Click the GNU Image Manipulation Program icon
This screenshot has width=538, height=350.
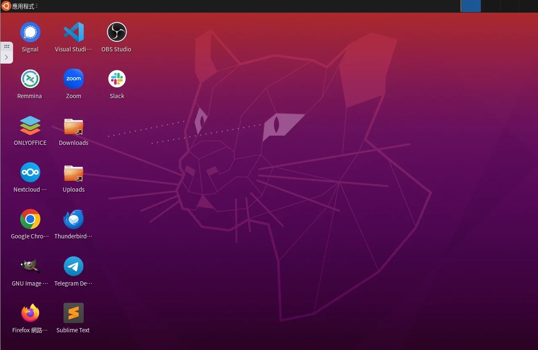30,267
